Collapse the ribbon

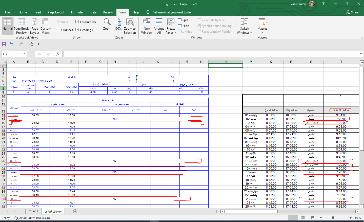pyautogui.click(x=361, y=38)
